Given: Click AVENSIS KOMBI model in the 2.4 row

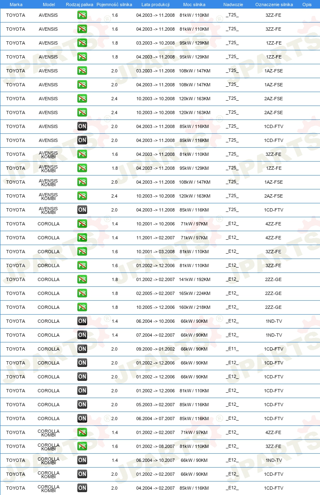Looking at the screenshot, I should 48,196.
